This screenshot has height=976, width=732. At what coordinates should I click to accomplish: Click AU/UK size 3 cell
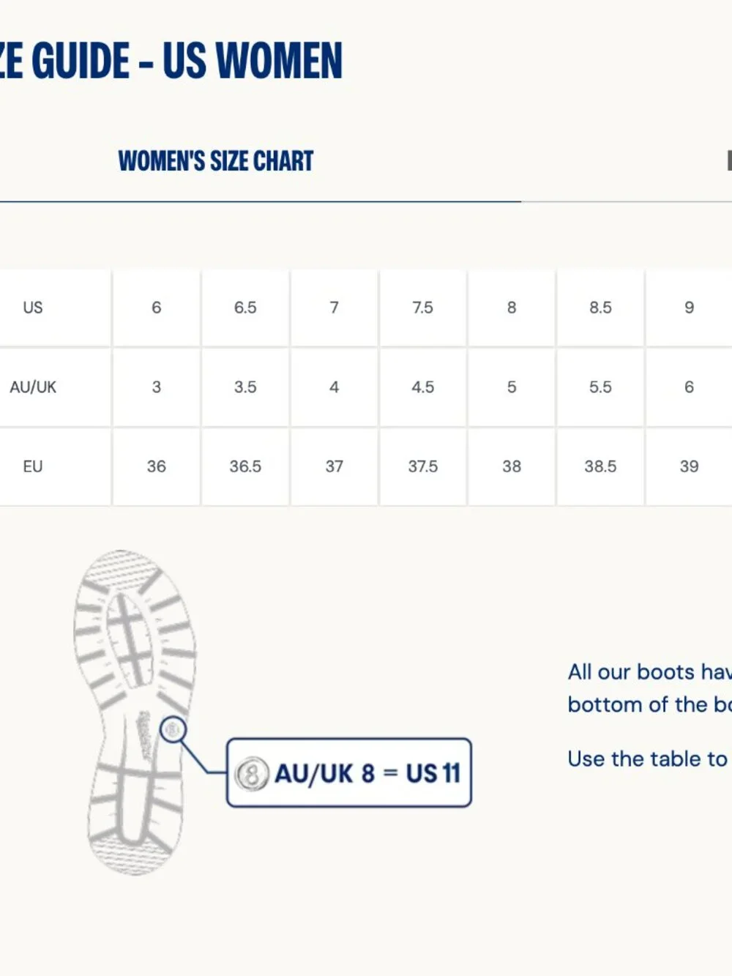pyautogui.click(x=157, y=387)
